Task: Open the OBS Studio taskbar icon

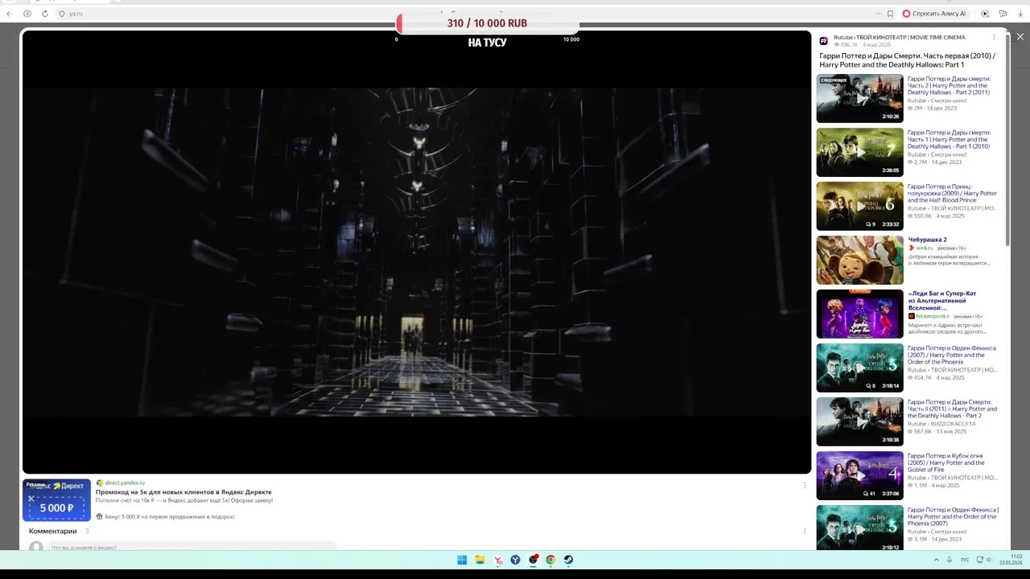Action: point(534,560)
